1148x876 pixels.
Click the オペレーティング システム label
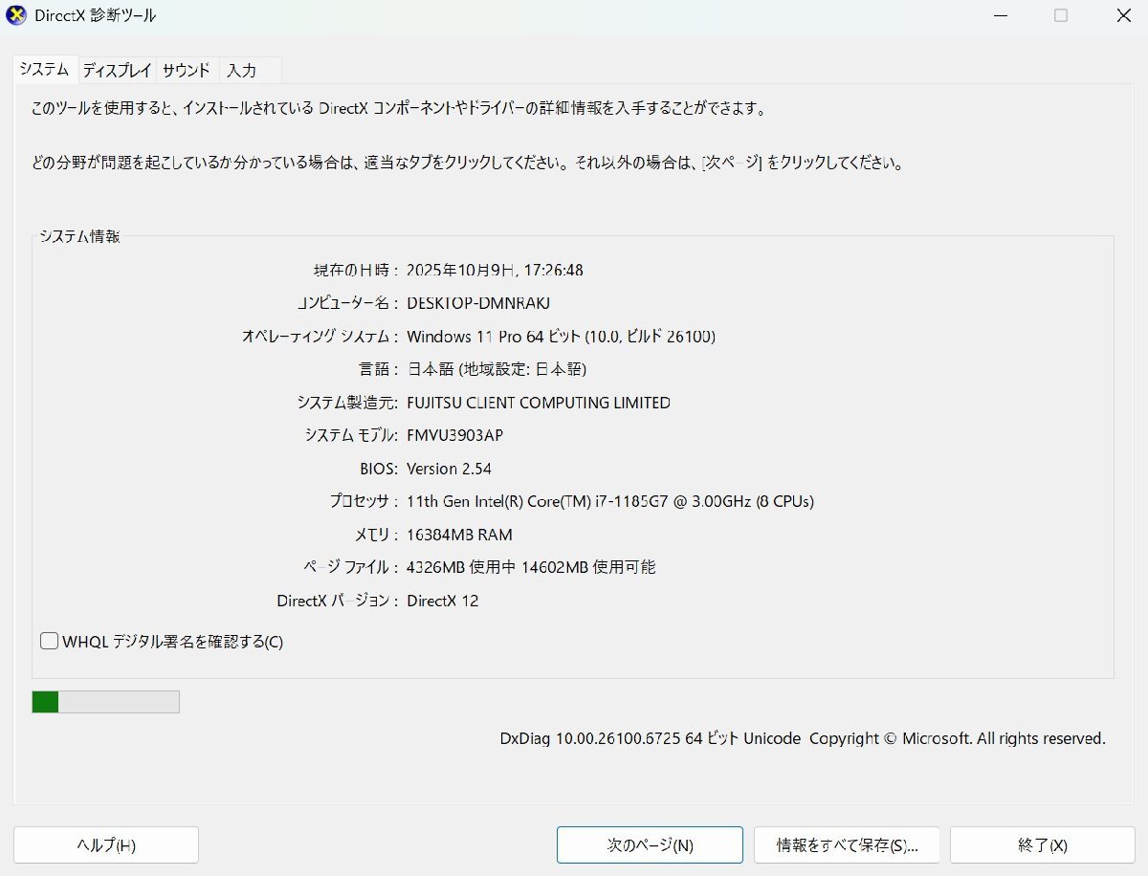pos(320,337)
